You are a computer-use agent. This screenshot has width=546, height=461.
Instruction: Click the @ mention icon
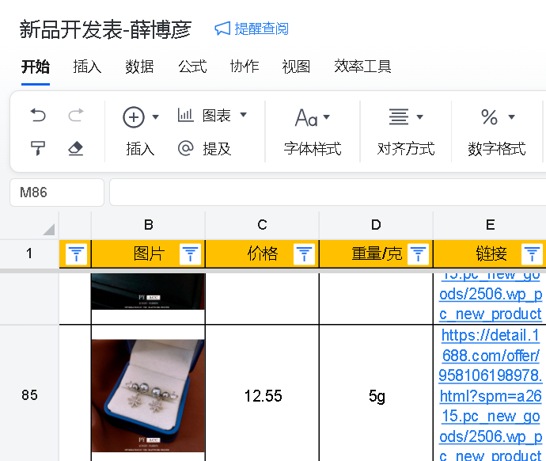coord(186,148)
